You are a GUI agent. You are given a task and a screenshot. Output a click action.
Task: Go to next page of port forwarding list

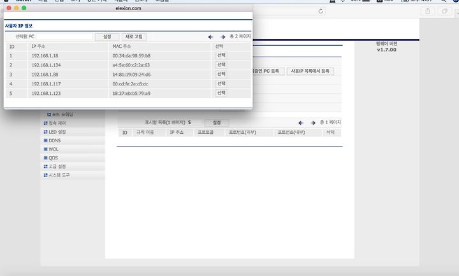[313, 122]
